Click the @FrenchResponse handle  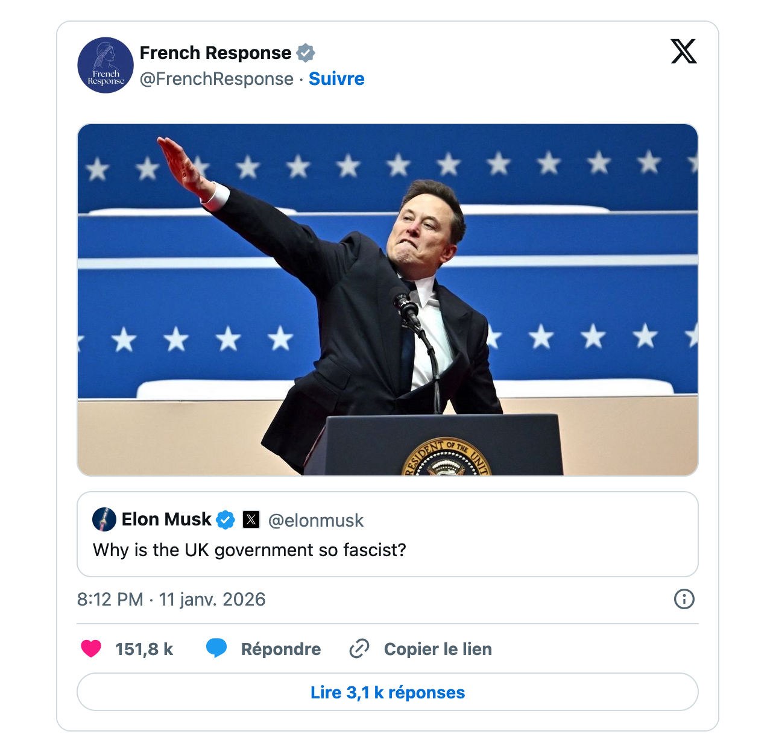point(216,79)
